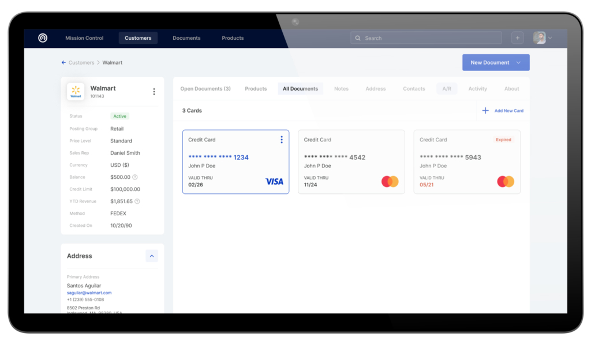Screen dimensions: 591x344
Task: Click the Daniel Smith sales rep value
Action: point(125,153)
